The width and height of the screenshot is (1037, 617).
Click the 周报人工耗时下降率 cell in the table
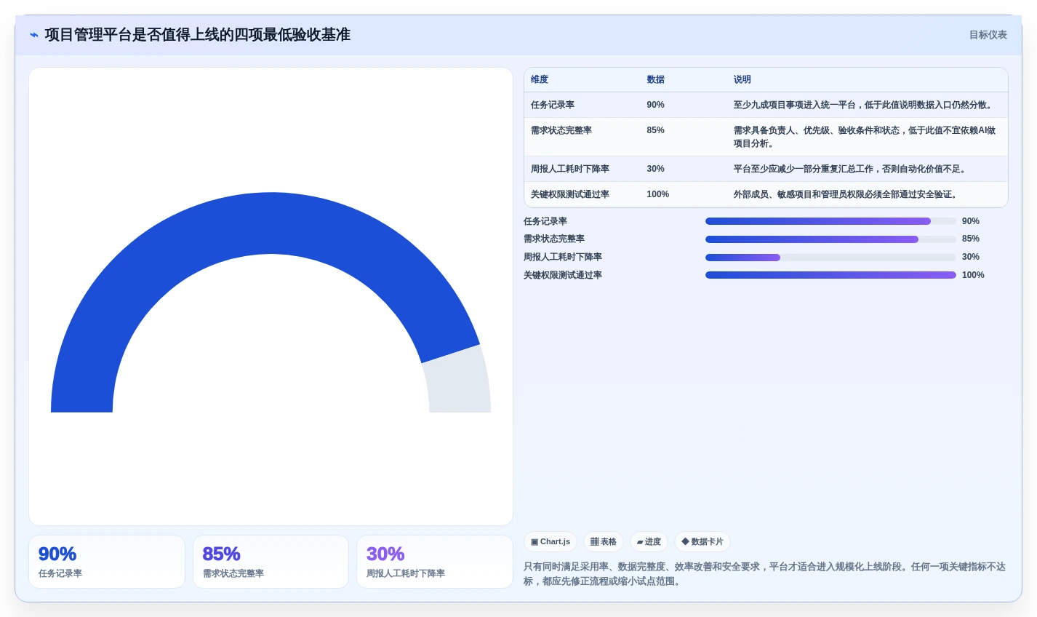(x=570, y=169)
